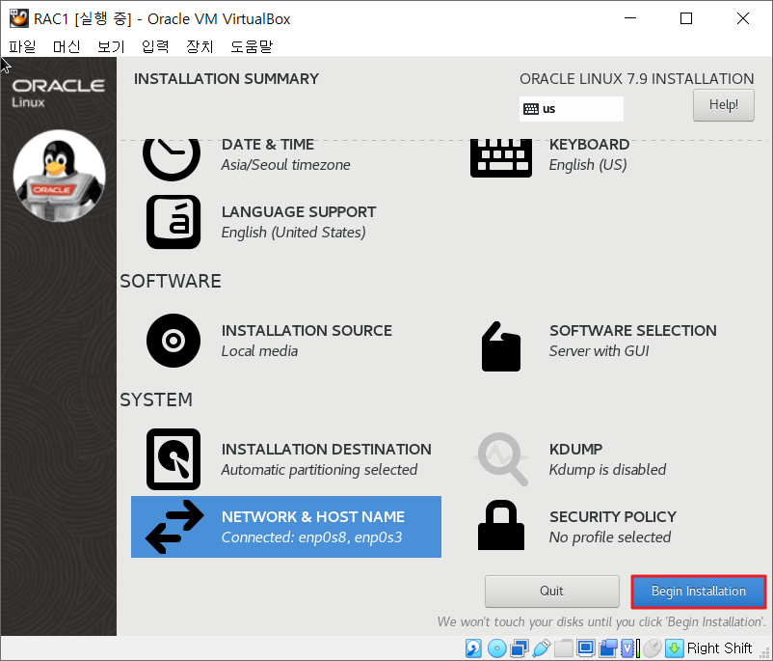
Task: Open the DATE & TIME settings label
Action: pyautogui.click(x=268, y=144)
